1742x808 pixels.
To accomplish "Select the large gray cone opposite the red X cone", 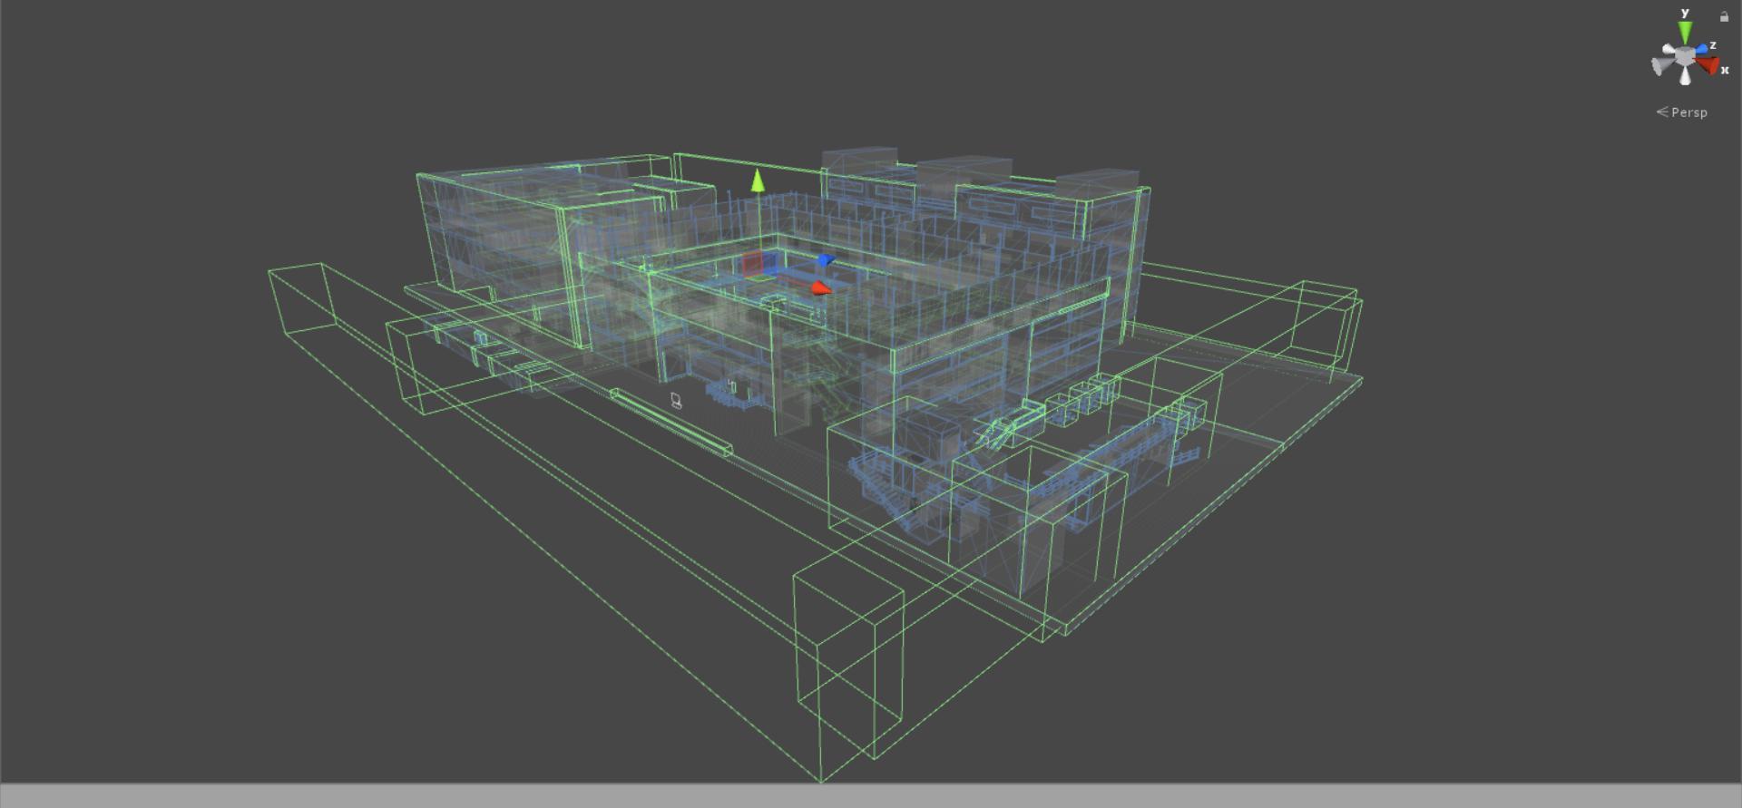I will coord(1662,65).
